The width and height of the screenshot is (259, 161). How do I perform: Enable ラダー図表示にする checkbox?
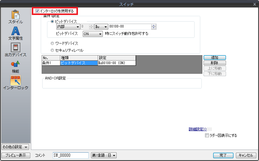207,136
